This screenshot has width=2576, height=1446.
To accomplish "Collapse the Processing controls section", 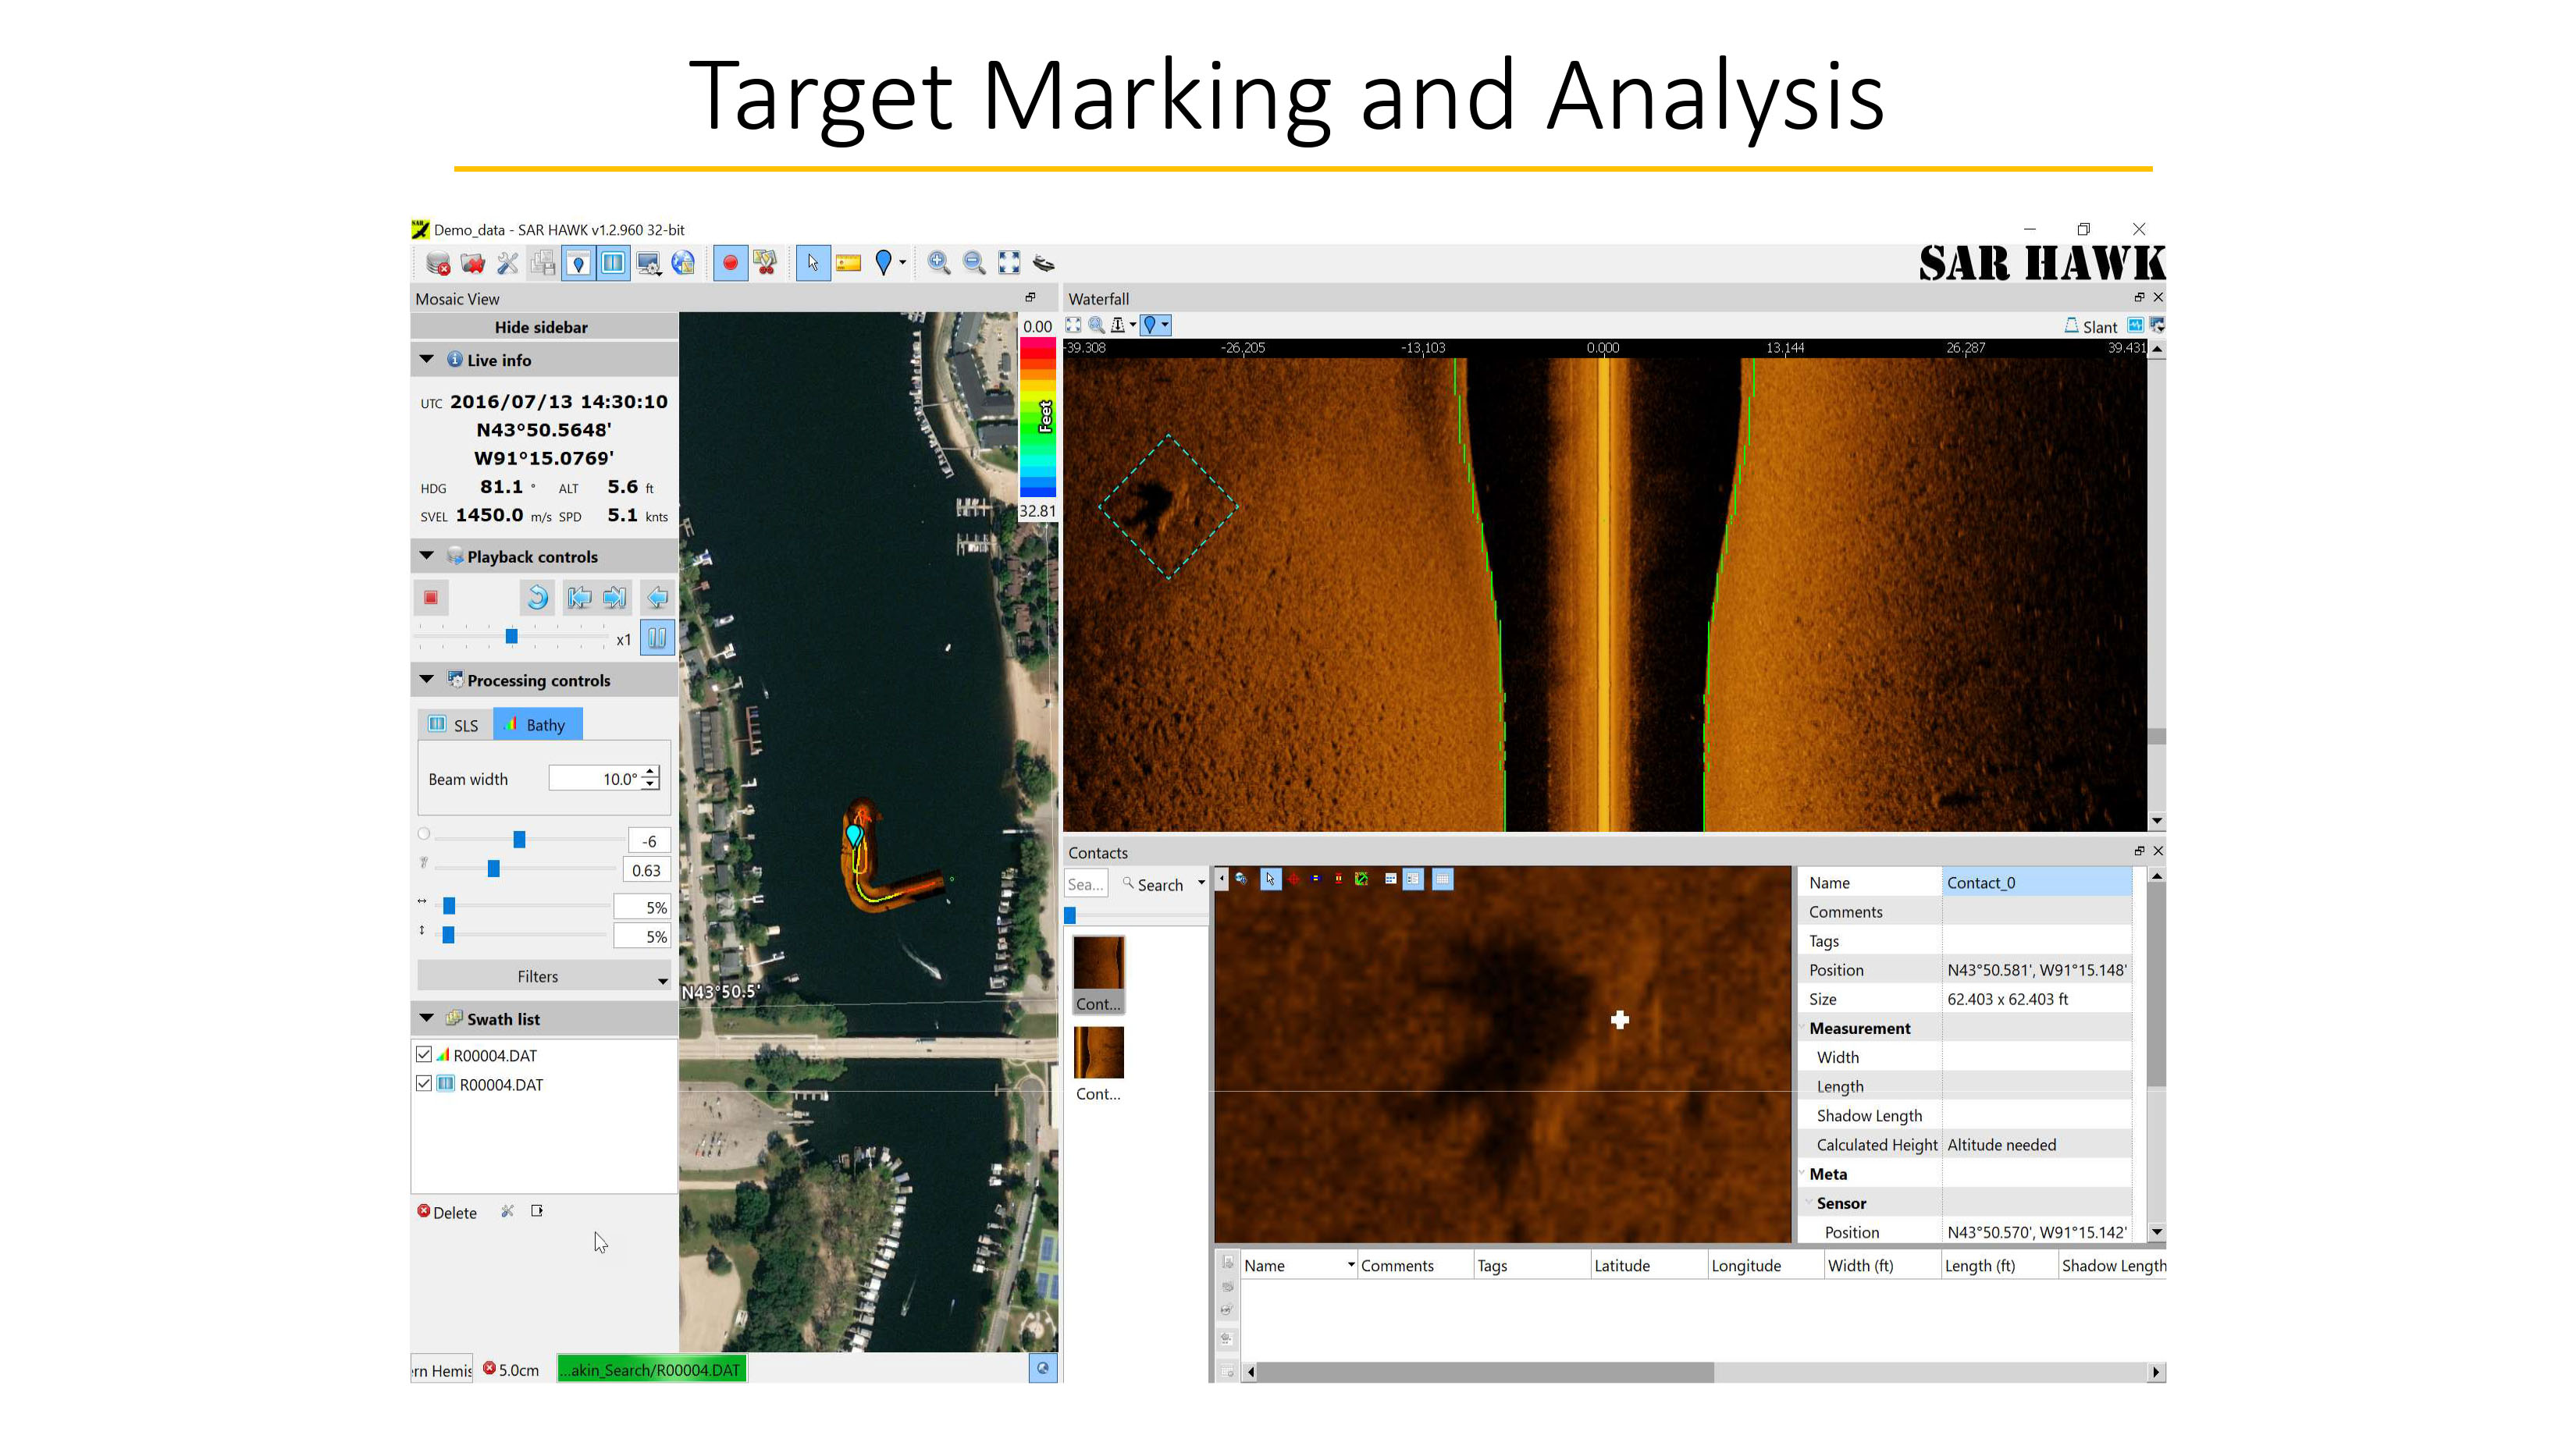I will pyautogui.click(x=427, y=680).
